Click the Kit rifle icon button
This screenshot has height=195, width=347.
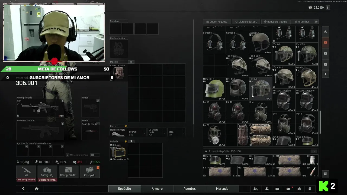[x=26, y=172]
